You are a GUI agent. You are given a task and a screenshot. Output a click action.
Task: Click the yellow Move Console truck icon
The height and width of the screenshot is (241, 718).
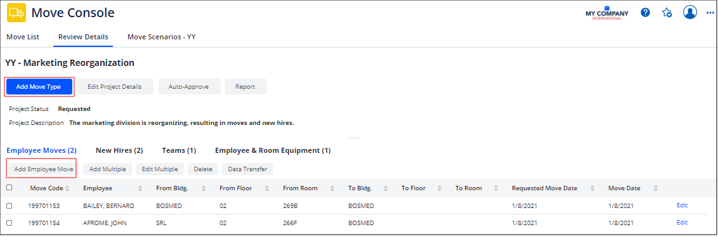pos(16,13)
